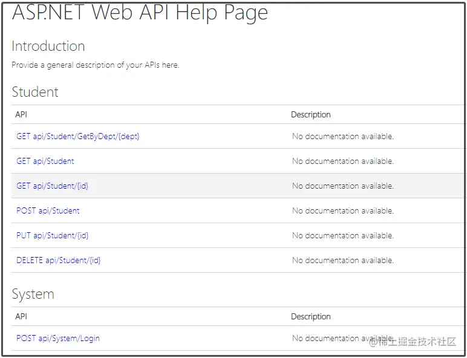Viewport: 467px width, 358px height.
Task: Click the API column header in Student table
Action: click(x=21, y=114)
